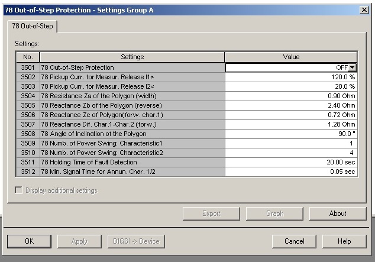Click the 0.72 Ohm Reactance Zc value

(291, 115)
